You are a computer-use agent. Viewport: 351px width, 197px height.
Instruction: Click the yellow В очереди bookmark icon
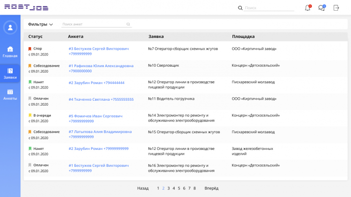30,115
